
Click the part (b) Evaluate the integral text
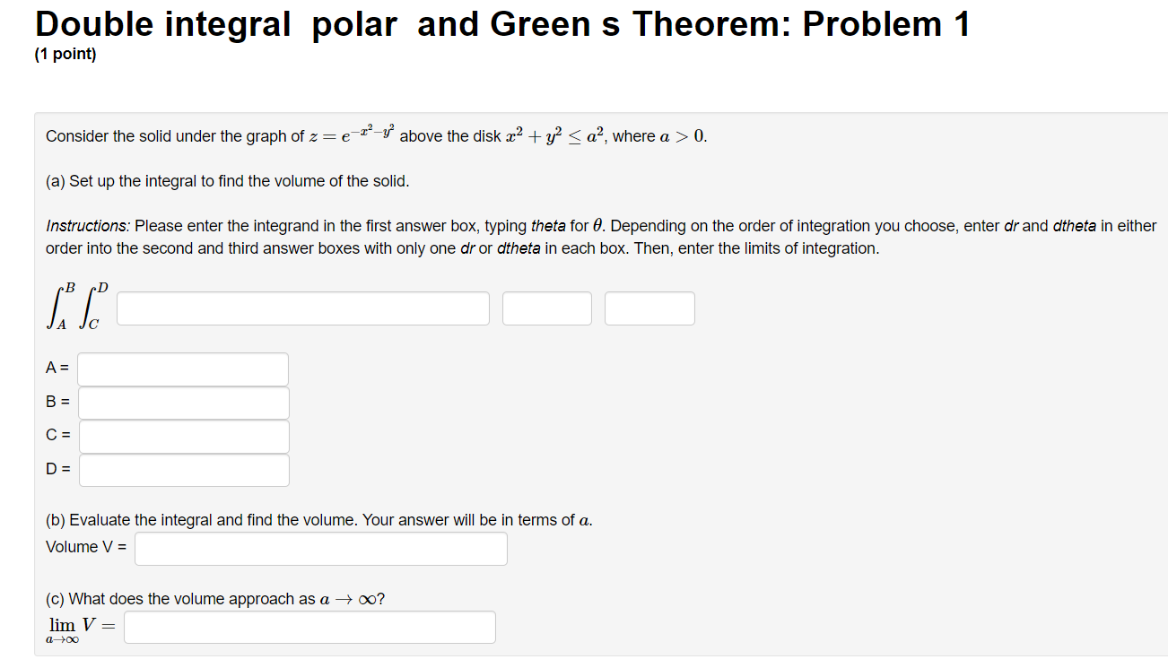[x=318, y=519]
